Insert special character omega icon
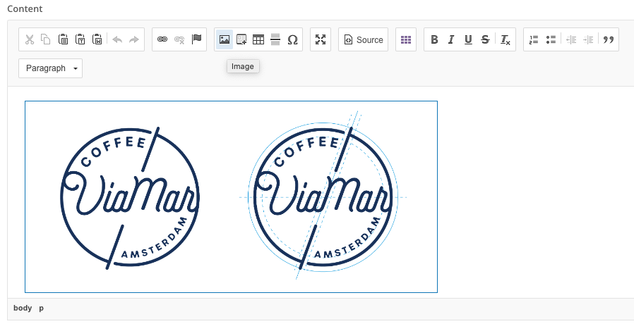This screenshot has height=331, width=634. (292, 39)
